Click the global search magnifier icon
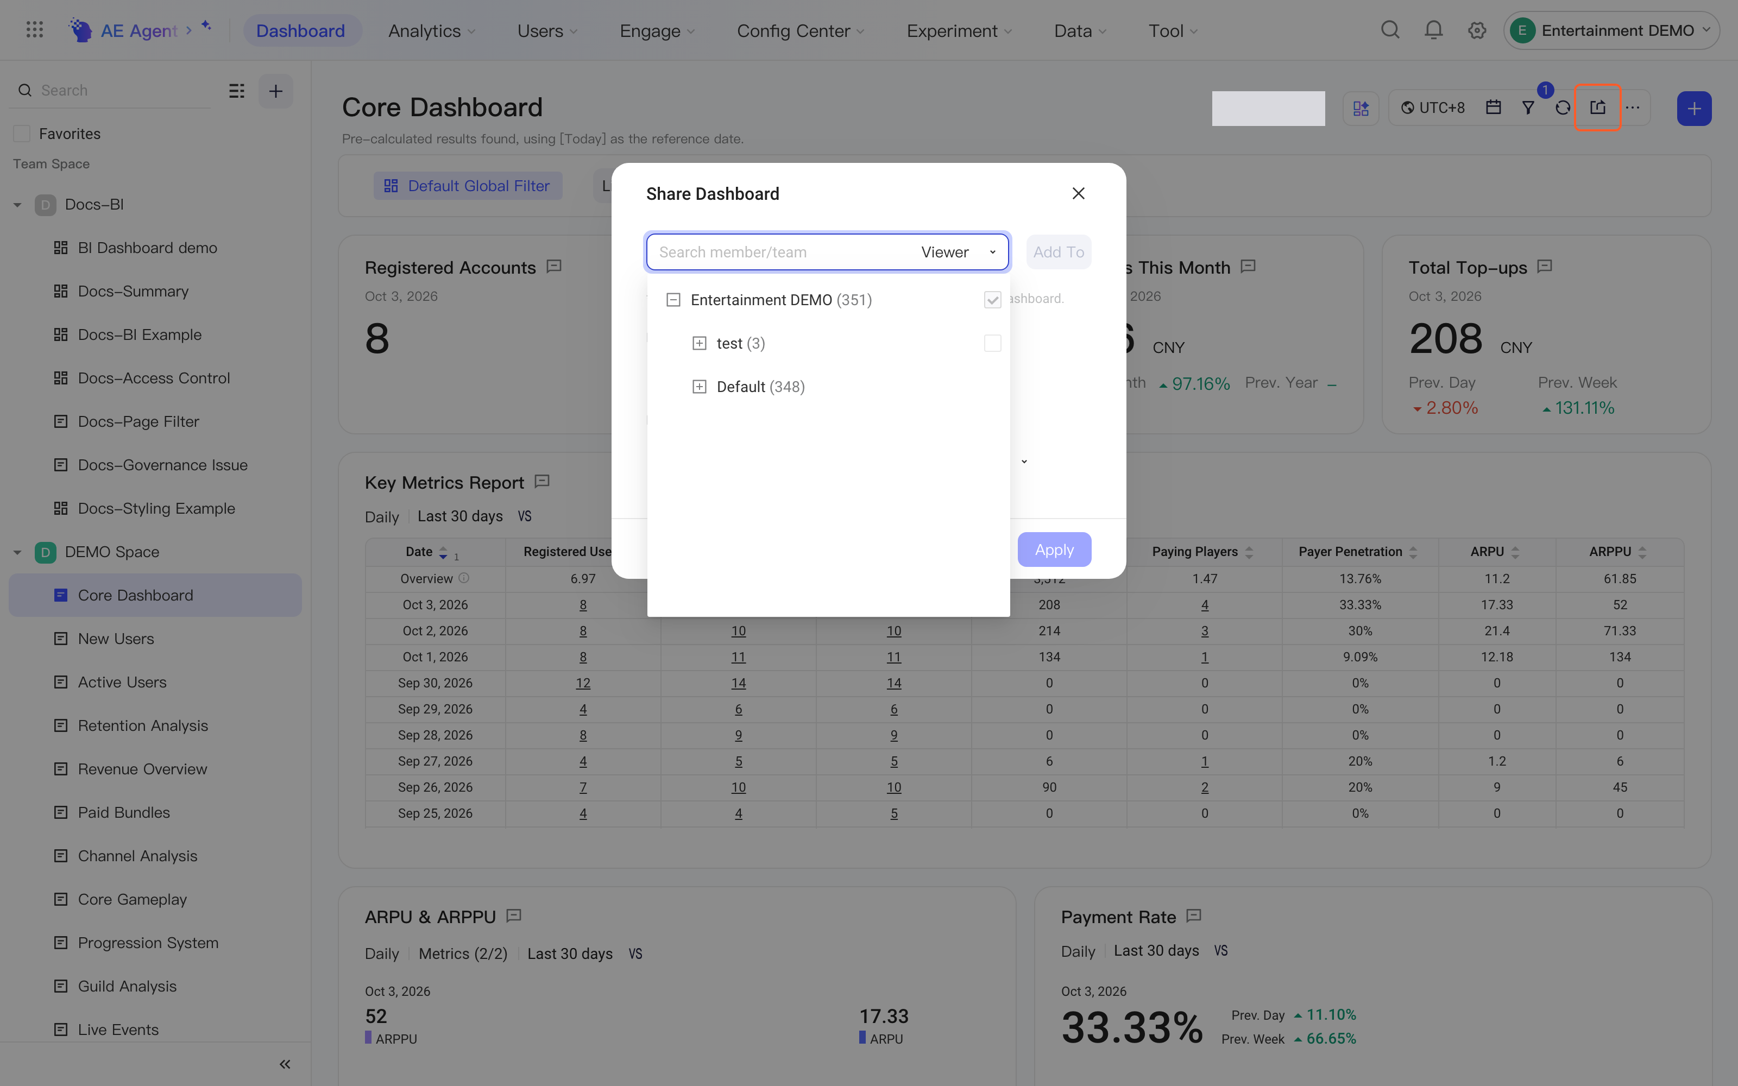 (1390, 30)
